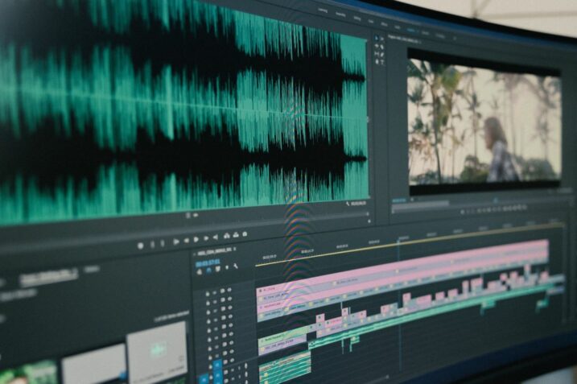Screen dimensions: 577x384
Task: Click the Overwrite edit button
Action: pyautogui.click(x=236, y=235)
